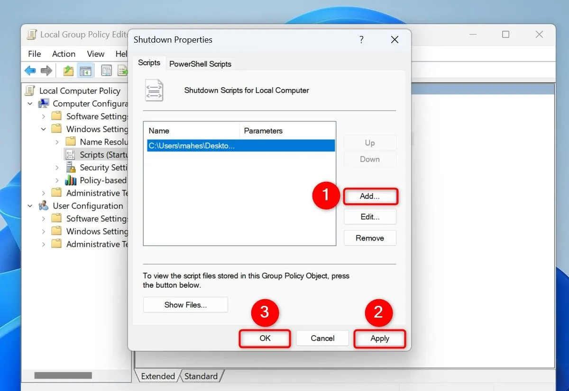Image resolution: width=569 pixels, height=391 pixels.
Task: Click the Shutdown Scripts document icon in the dialog
Action: (154, 90)
